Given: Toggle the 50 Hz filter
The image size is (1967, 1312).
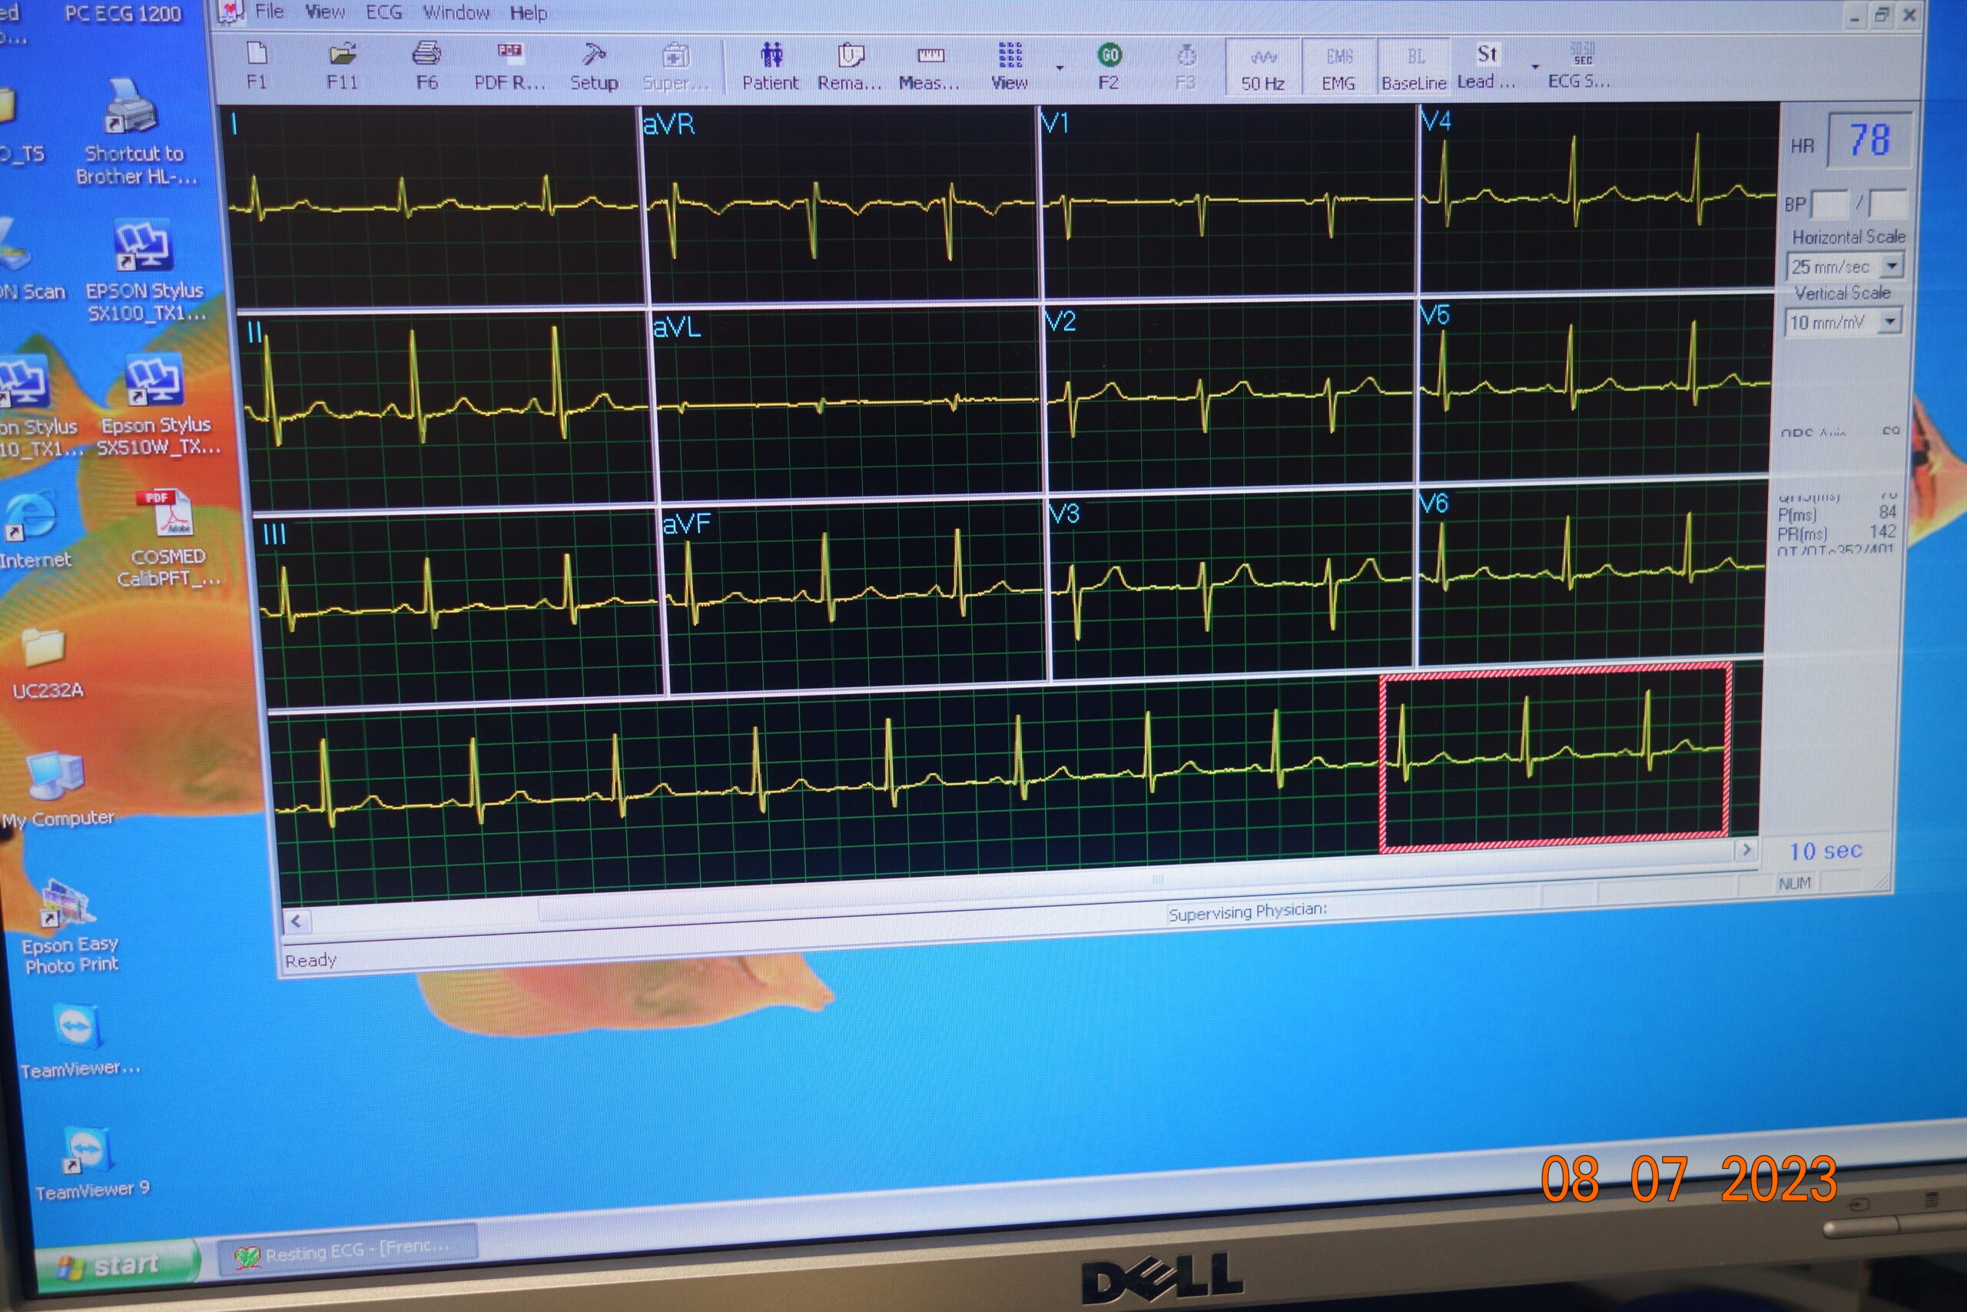Looking at the screenshot, I should click(x=1263, y=66).
